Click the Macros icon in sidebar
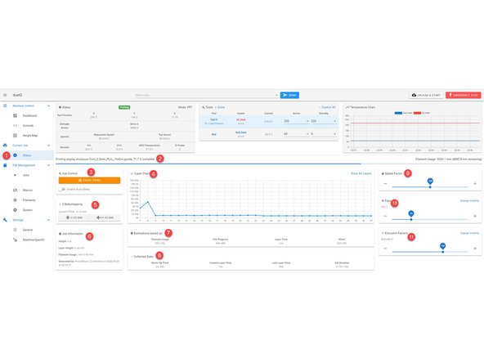This screenshot has width=484, height=363. point(15,190)
